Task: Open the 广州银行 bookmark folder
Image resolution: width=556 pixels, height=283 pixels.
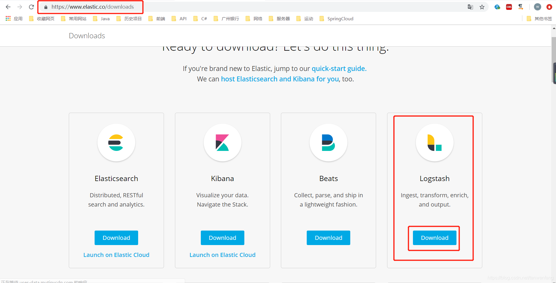Action: [226, 19]
